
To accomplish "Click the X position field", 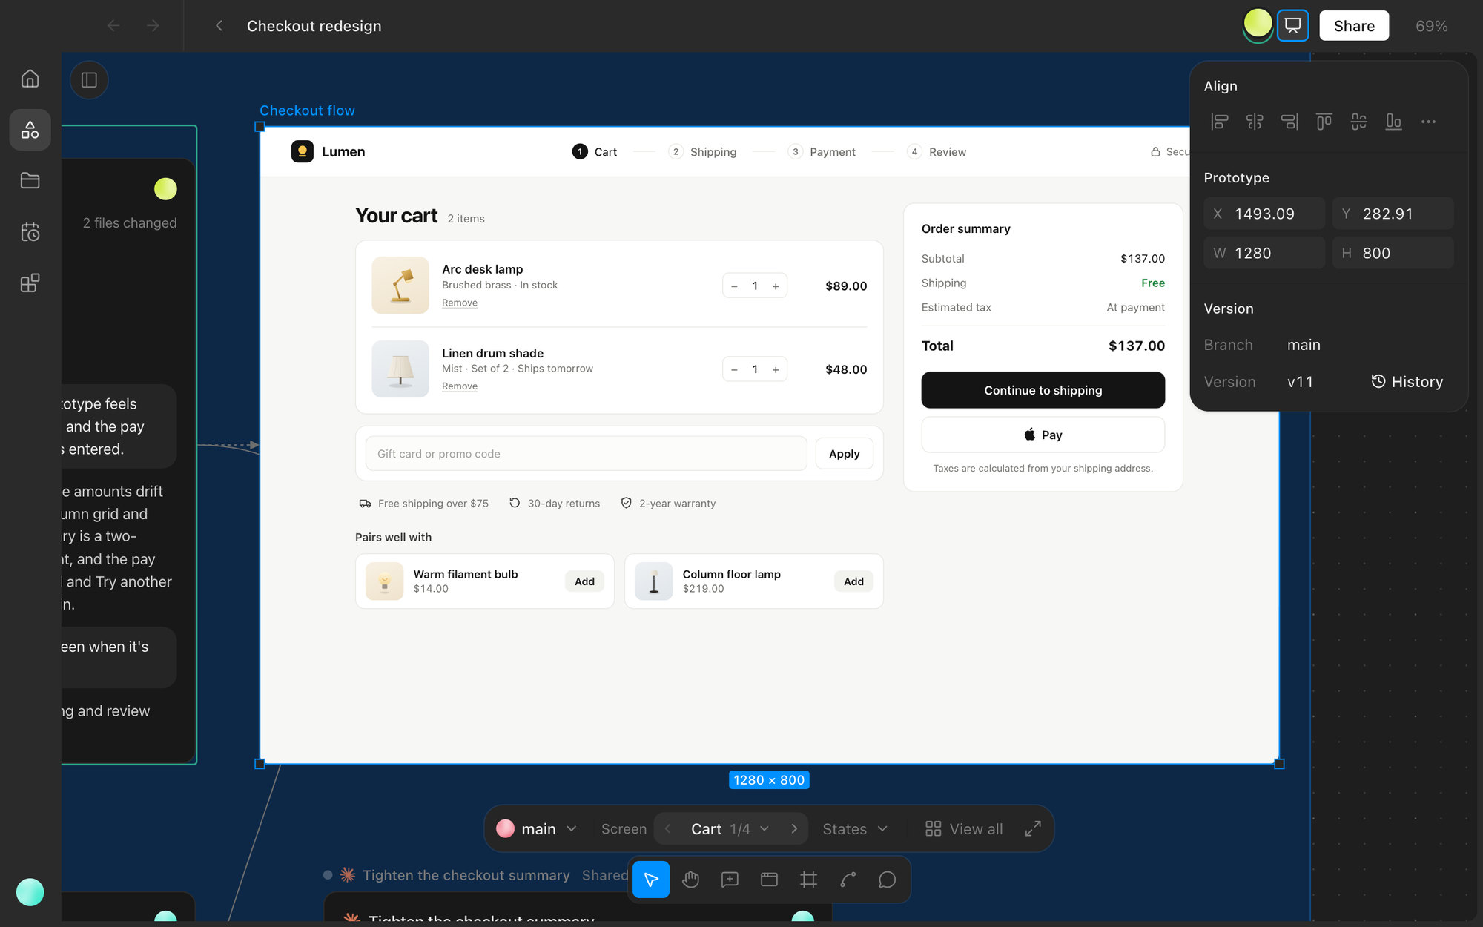I will coord(1264,214).
